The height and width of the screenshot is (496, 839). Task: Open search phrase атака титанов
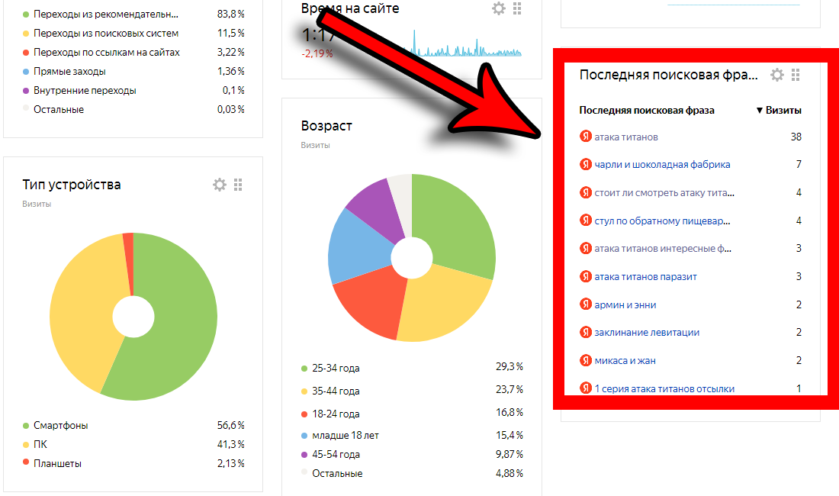click(x=626, y=137)
